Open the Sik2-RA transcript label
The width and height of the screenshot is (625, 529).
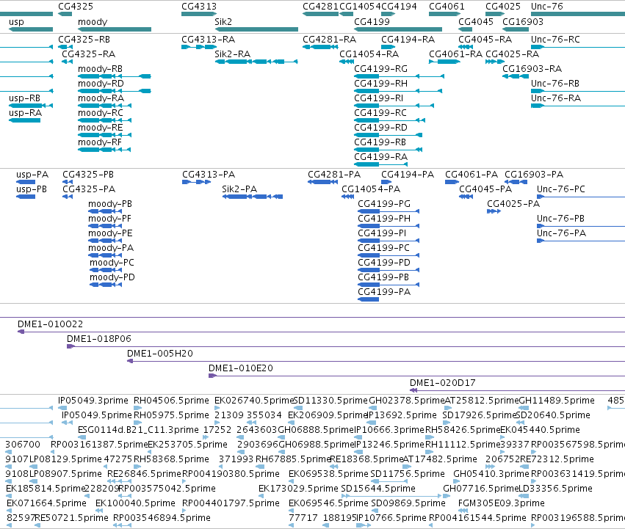232,54
